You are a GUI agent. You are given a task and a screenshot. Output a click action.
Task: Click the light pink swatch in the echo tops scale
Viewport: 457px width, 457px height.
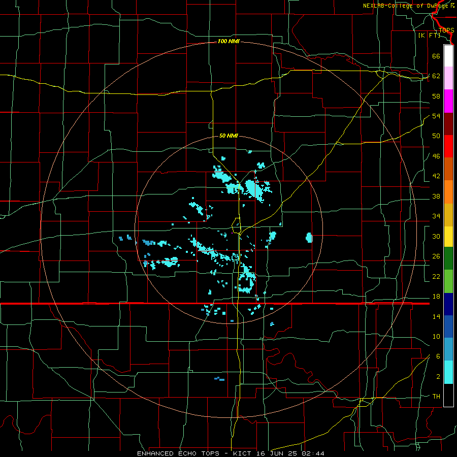pyautogui.click(x=448, y=78)
